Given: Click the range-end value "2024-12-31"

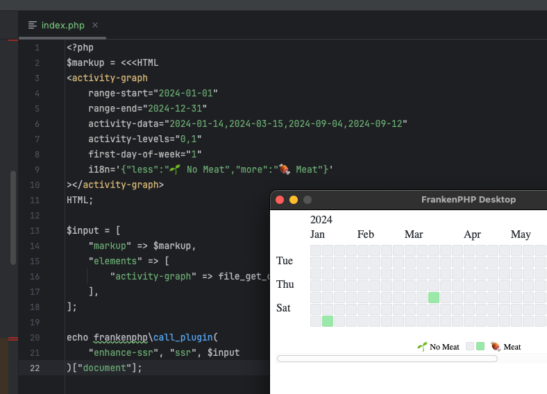Looking at the screenshot, I should [175, 108].
